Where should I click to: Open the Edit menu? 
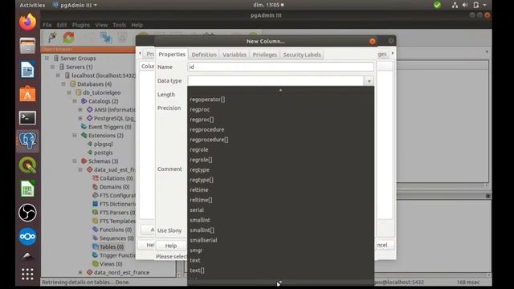(x=62, y=25)
